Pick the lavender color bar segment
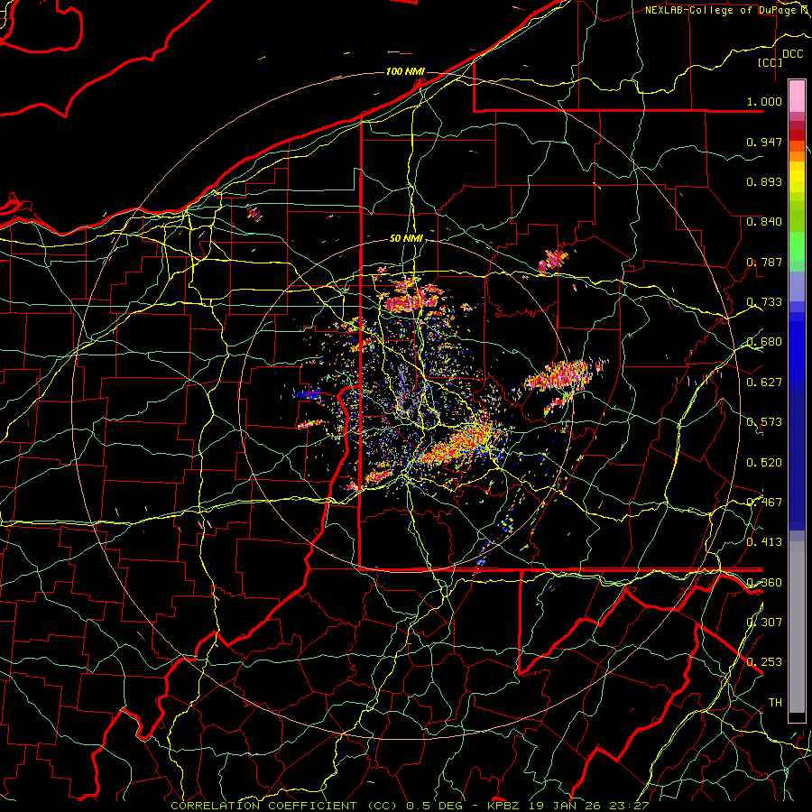 tap(797, 286)
